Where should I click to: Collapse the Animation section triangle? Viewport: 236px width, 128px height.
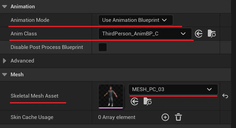5,7
